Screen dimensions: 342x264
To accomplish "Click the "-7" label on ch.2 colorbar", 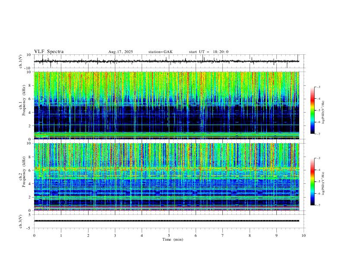I will coord(318,205).
